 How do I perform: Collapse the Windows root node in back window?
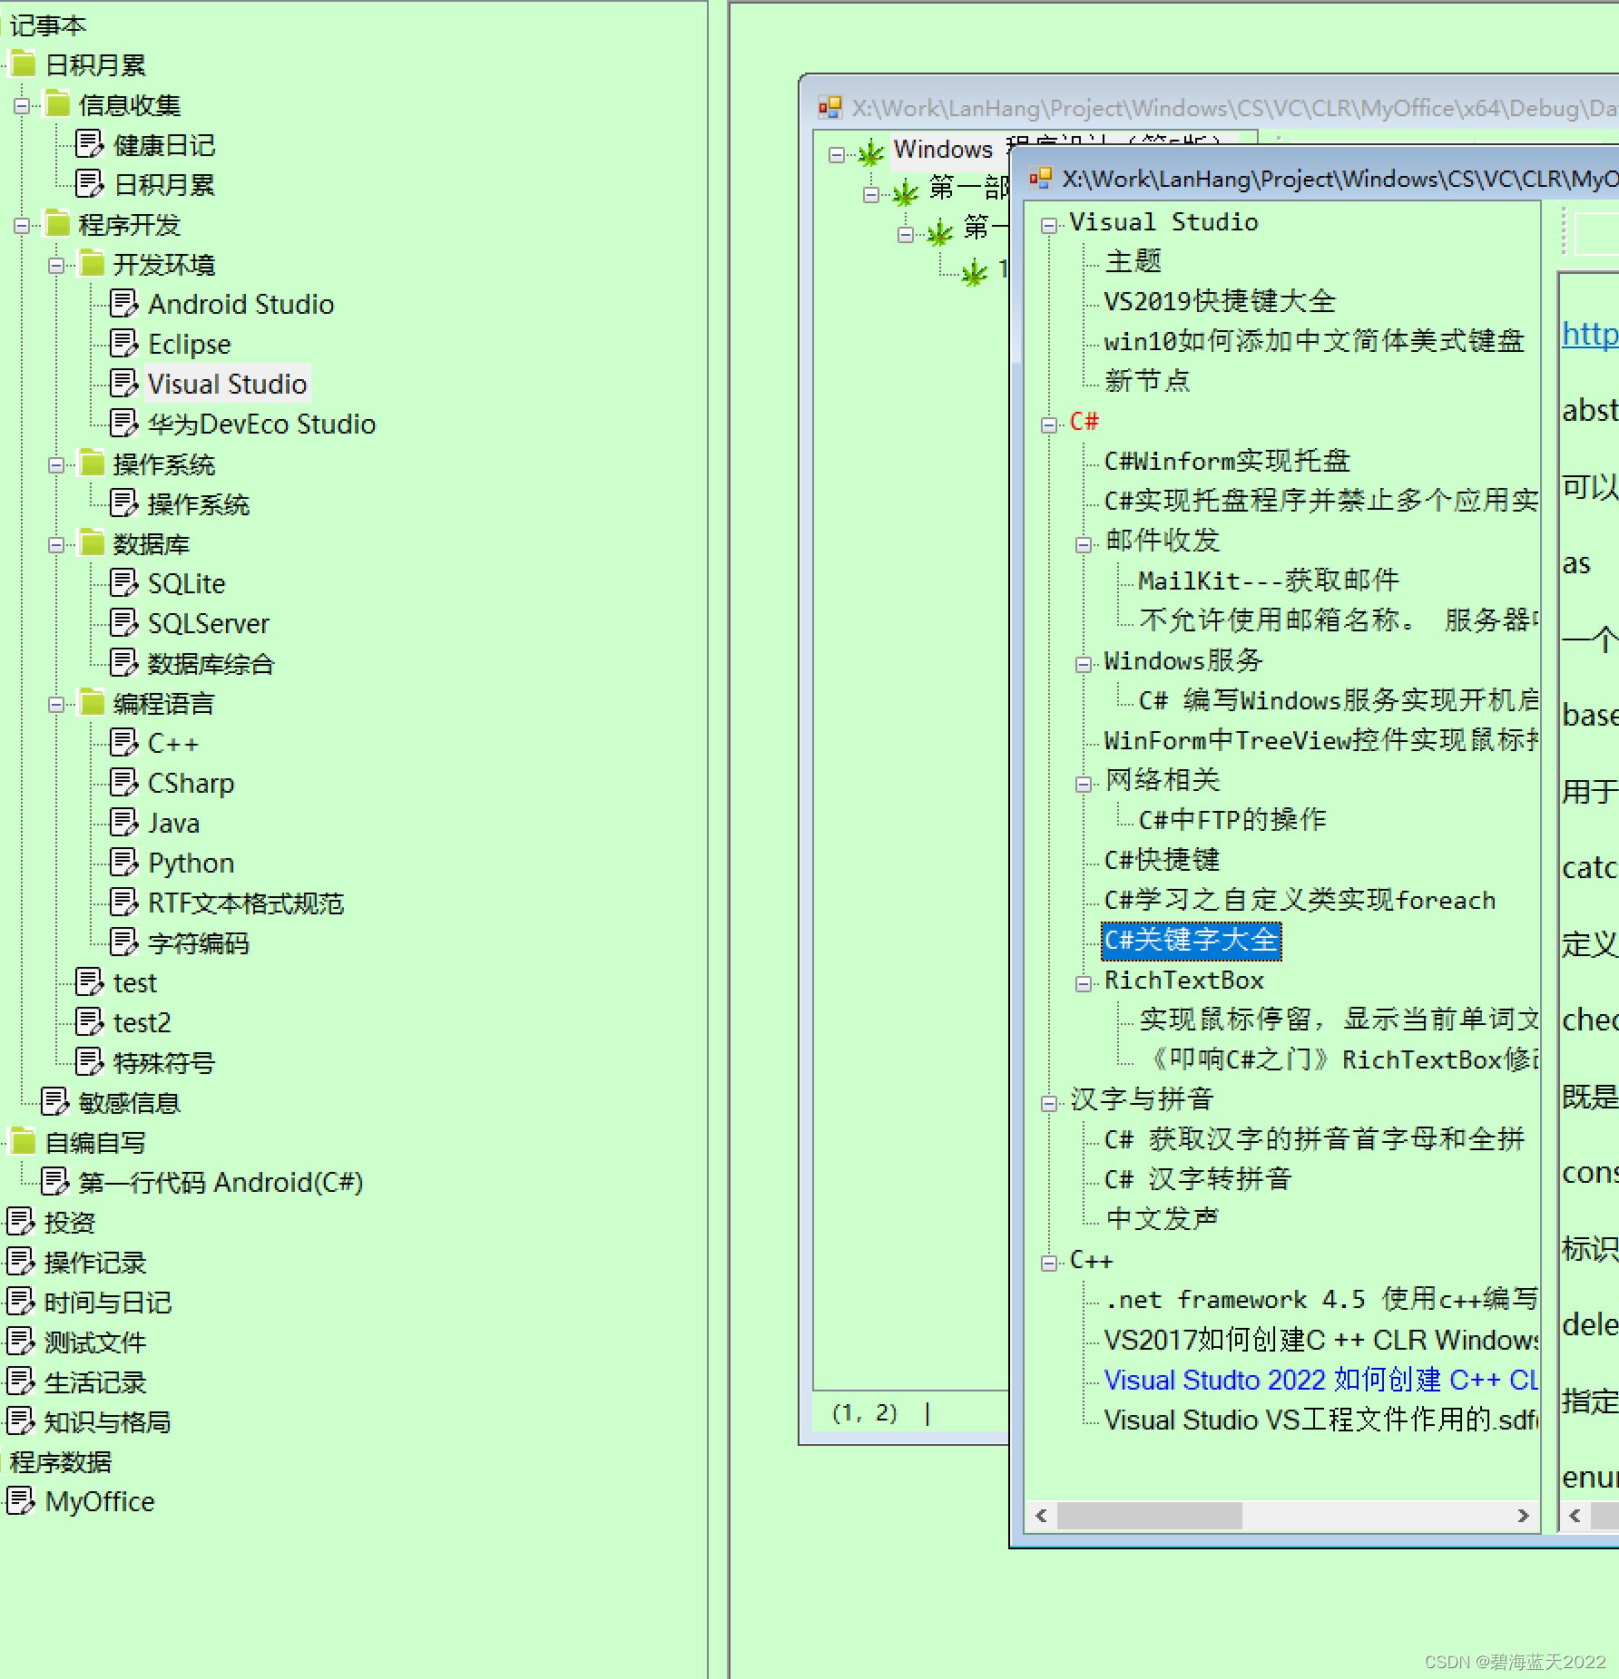837,155
